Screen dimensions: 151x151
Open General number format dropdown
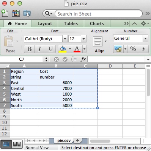(145, 38)
